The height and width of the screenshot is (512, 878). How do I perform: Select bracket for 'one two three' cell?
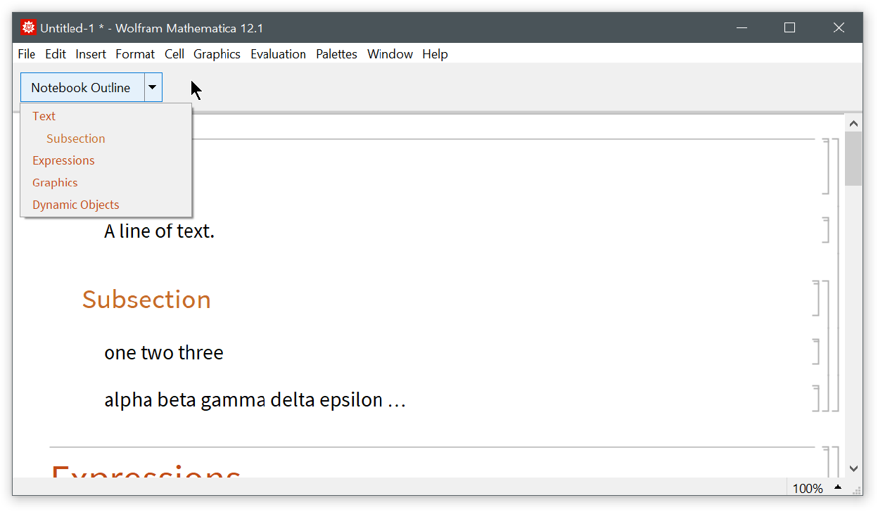coord(816,352)
